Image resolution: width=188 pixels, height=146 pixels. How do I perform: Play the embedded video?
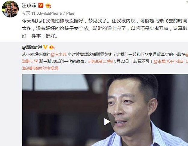click(x=106, y=122)
